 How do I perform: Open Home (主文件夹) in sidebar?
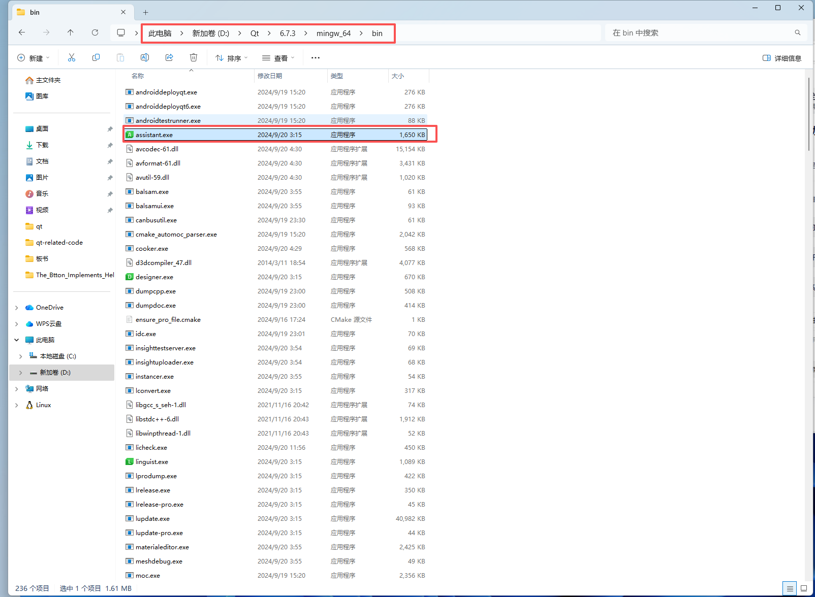point(43,80)
